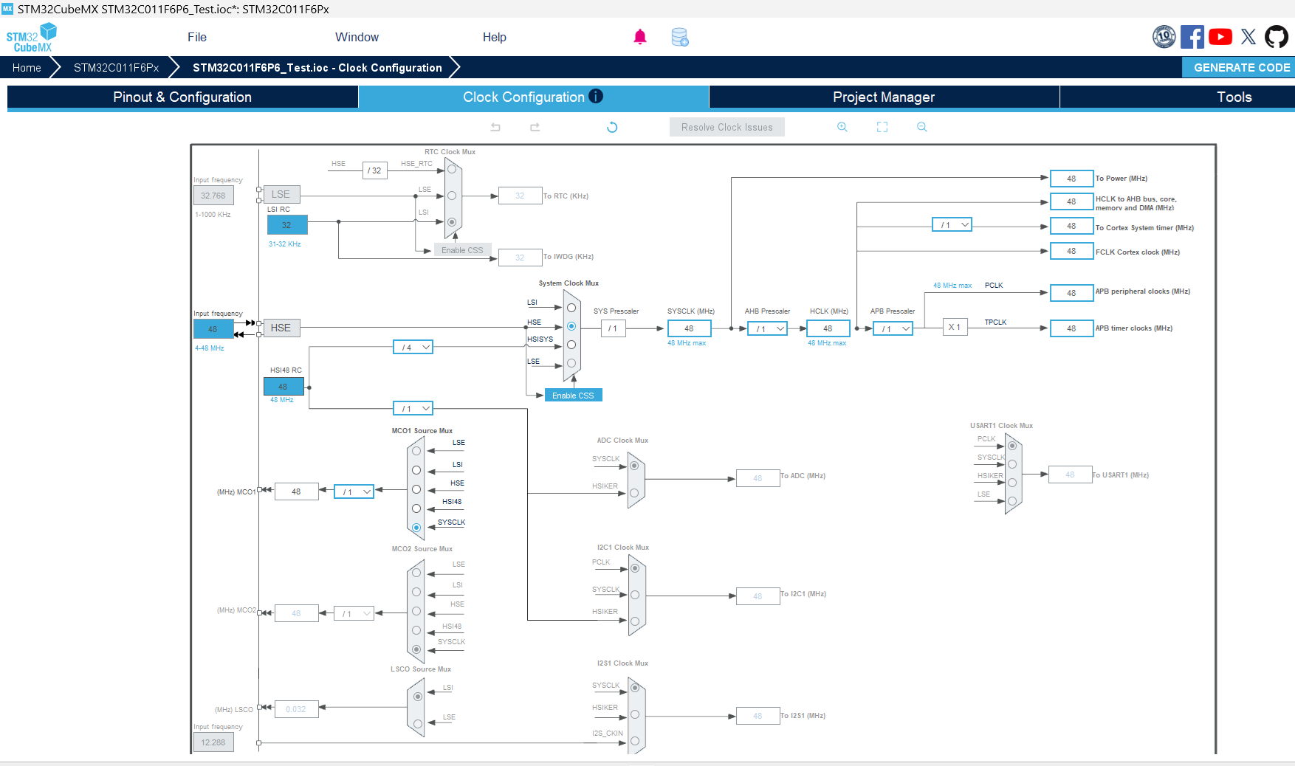Open the notifications bell
This screenshot has width=1295, height=766.
[640, 37]
